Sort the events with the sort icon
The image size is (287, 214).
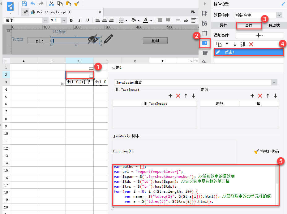click(x=243, y=44)
